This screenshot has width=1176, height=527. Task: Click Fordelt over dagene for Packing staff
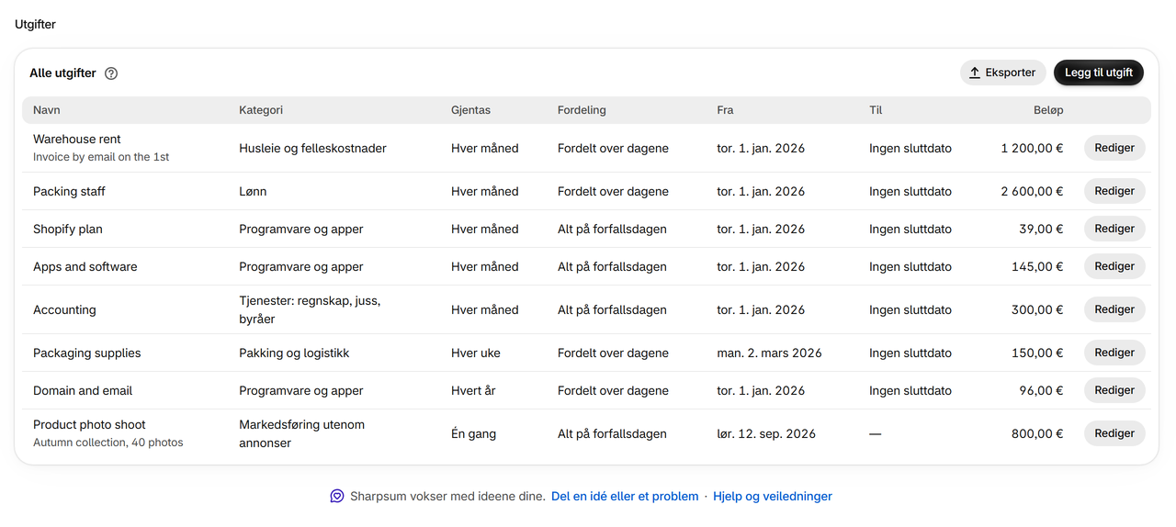pyautogui.click(x=613, y=191)
